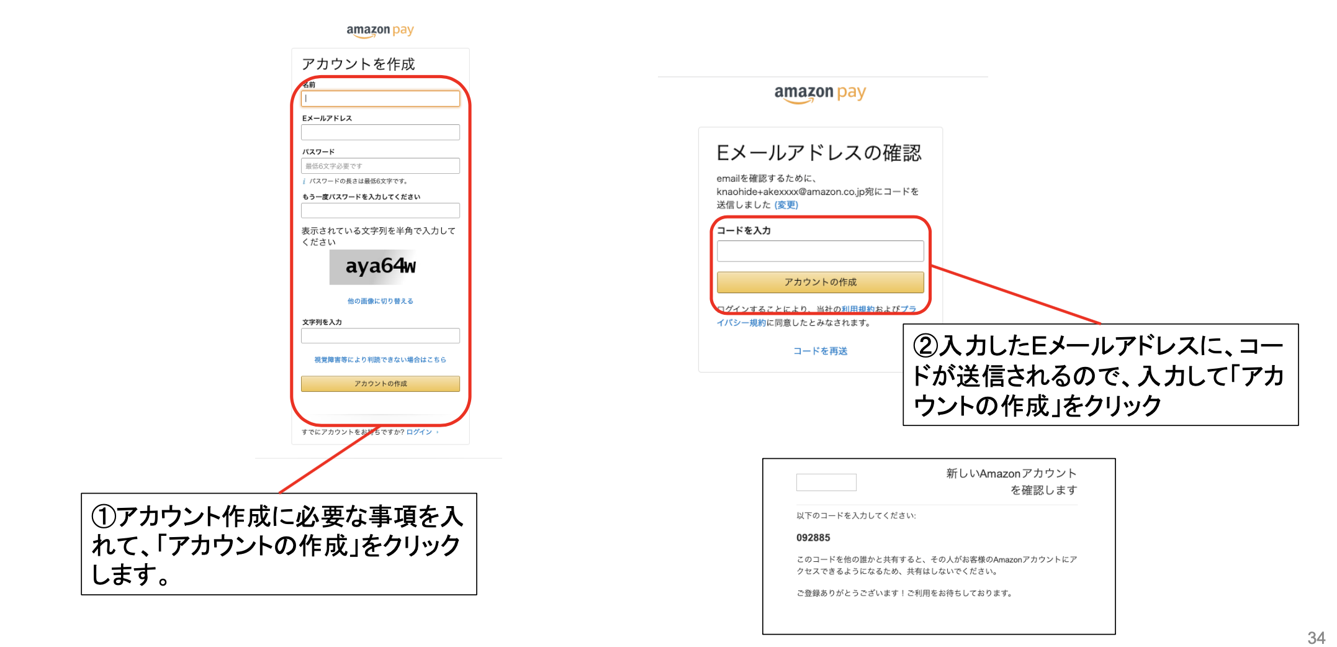Open the 視覚障害等により判読できない場合はこちら link
This screenshot has width=1337, height=647.
[380, 360]
